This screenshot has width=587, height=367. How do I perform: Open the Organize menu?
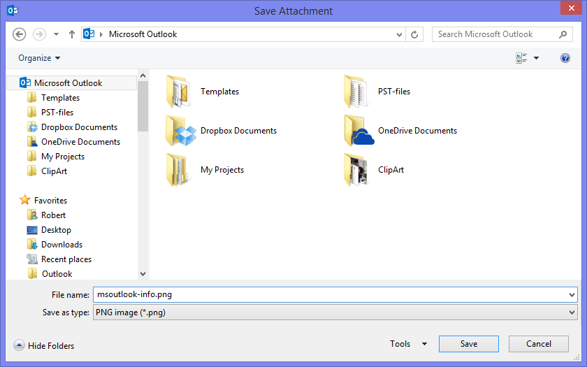(39, 58)
